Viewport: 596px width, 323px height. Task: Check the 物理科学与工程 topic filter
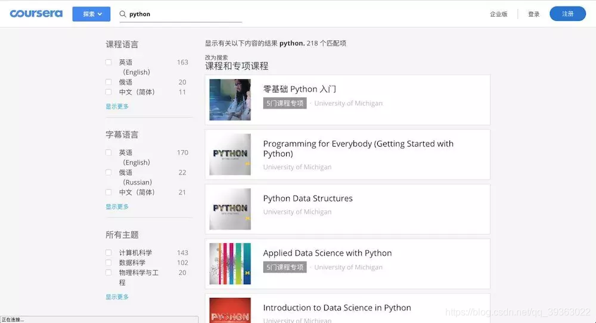pos(108,272)
